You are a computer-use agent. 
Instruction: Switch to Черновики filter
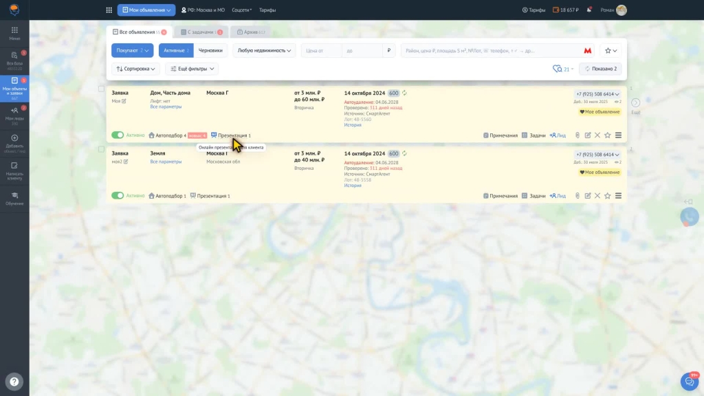point(210,50)
